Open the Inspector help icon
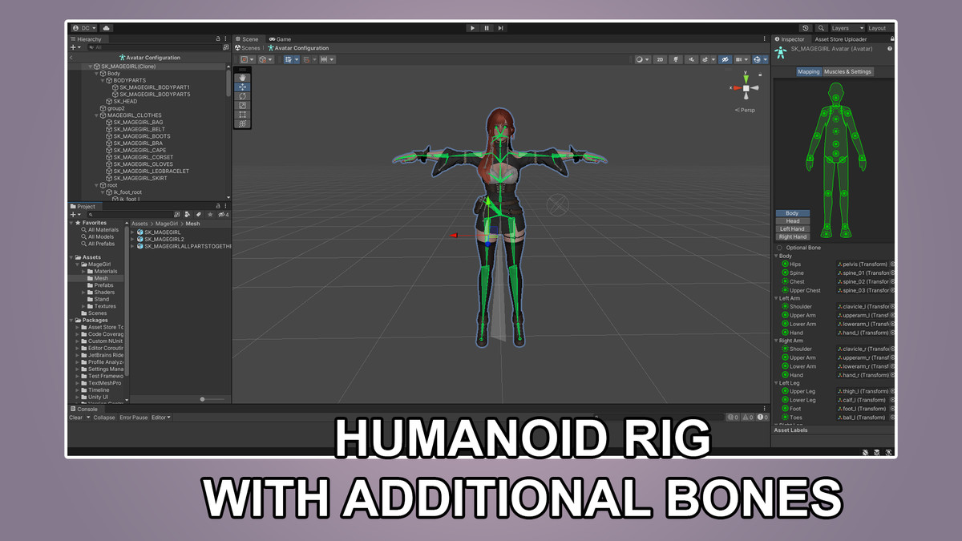The height and width of the screenshot is (541, 962). (890, 49)
